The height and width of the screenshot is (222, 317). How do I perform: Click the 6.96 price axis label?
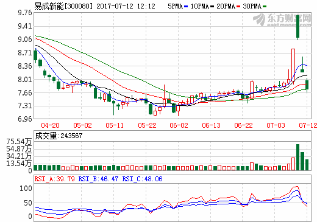coord(25,119)
